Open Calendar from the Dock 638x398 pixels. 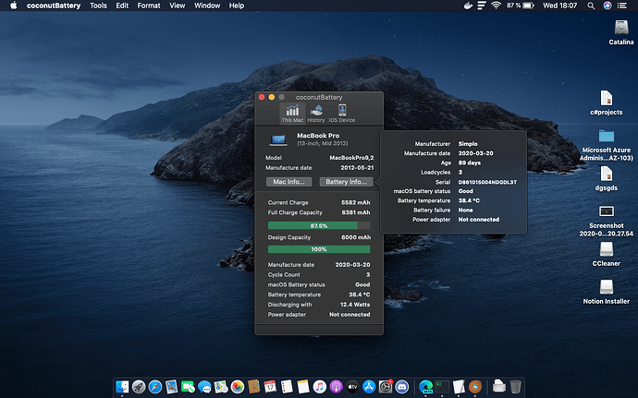click(x=270, y=386)
